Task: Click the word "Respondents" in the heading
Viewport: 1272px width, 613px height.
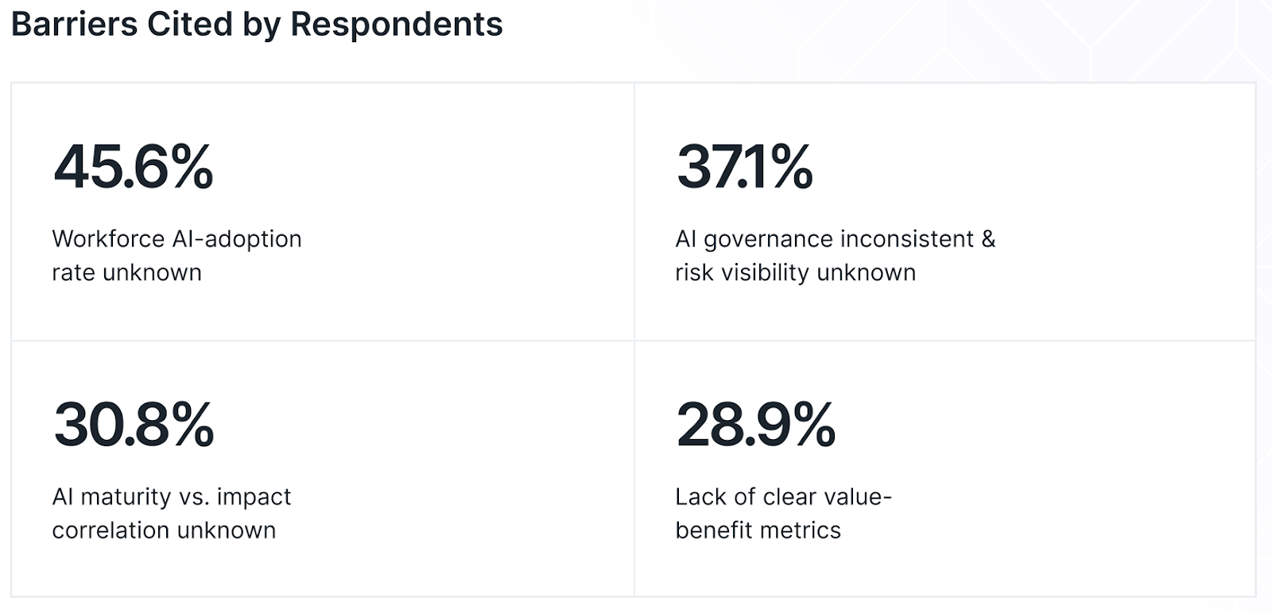Action: [396, 25]
